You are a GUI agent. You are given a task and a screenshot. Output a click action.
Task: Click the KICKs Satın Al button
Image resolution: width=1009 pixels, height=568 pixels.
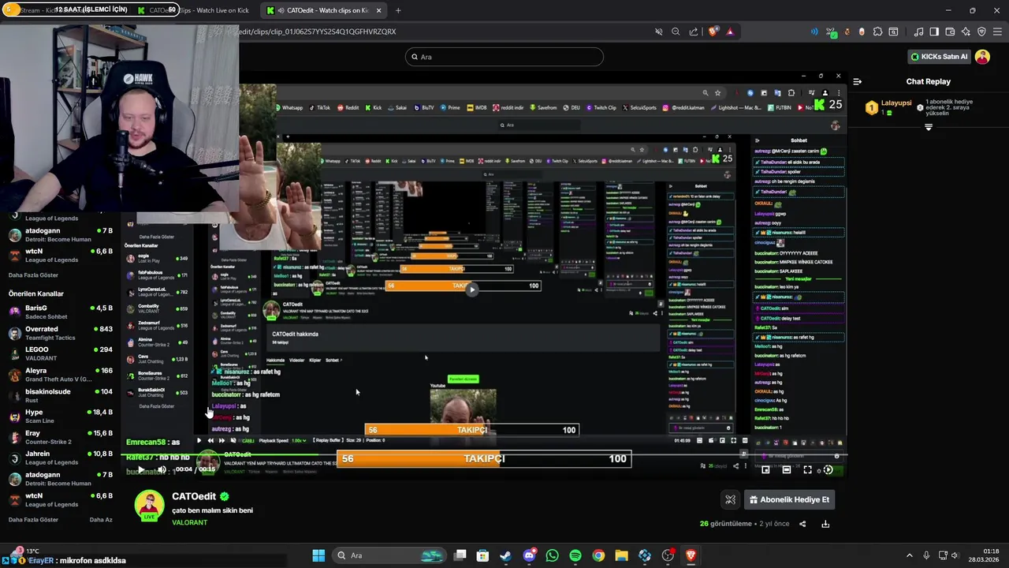pyautogui.click(x=939, y=57)
